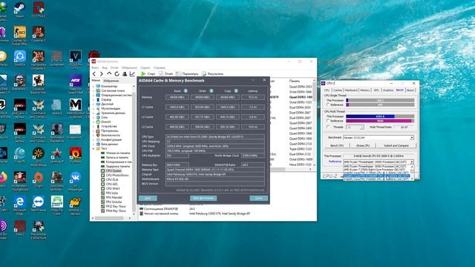Open the OCCT desktop icon
This screenshot has width=475, height=267.
[x=39, y=10]
